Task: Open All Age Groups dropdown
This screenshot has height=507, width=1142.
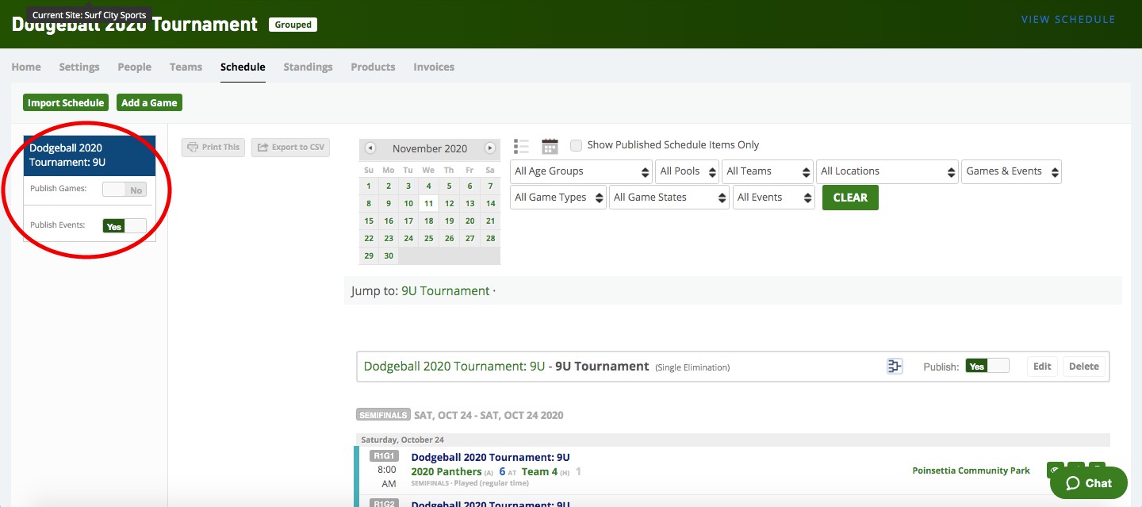Action: click(581, 171)
